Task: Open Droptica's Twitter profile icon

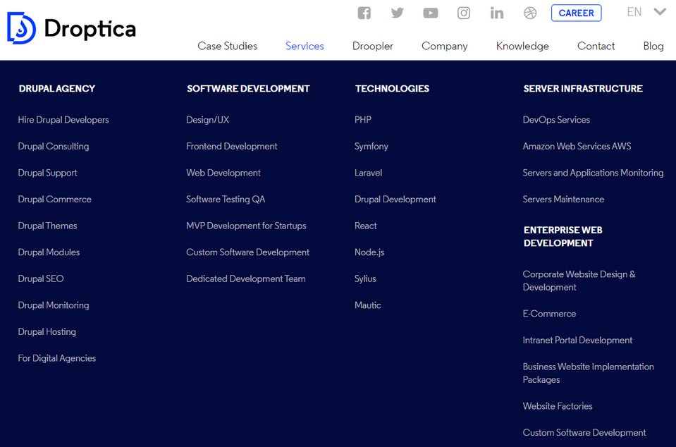Action: click(x=398, y=13)
